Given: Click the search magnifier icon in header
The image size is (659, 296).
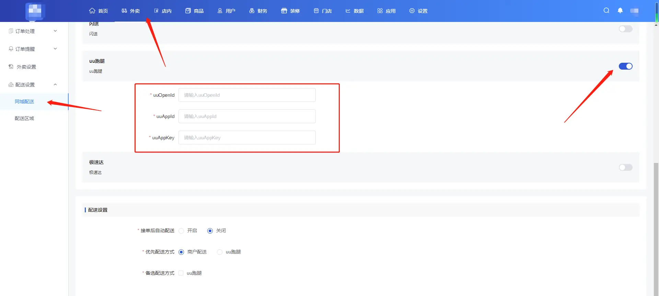Looking at the screenshot, I should pyautogui.click(x=606, y=10).
